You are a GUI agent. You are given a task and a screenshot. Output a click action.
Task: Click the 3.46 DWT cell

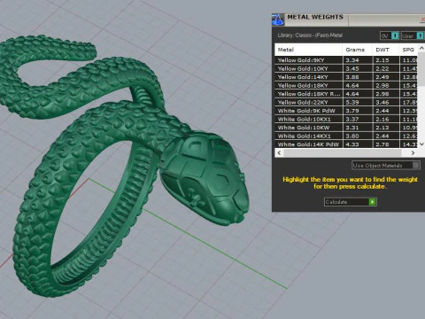385,102
